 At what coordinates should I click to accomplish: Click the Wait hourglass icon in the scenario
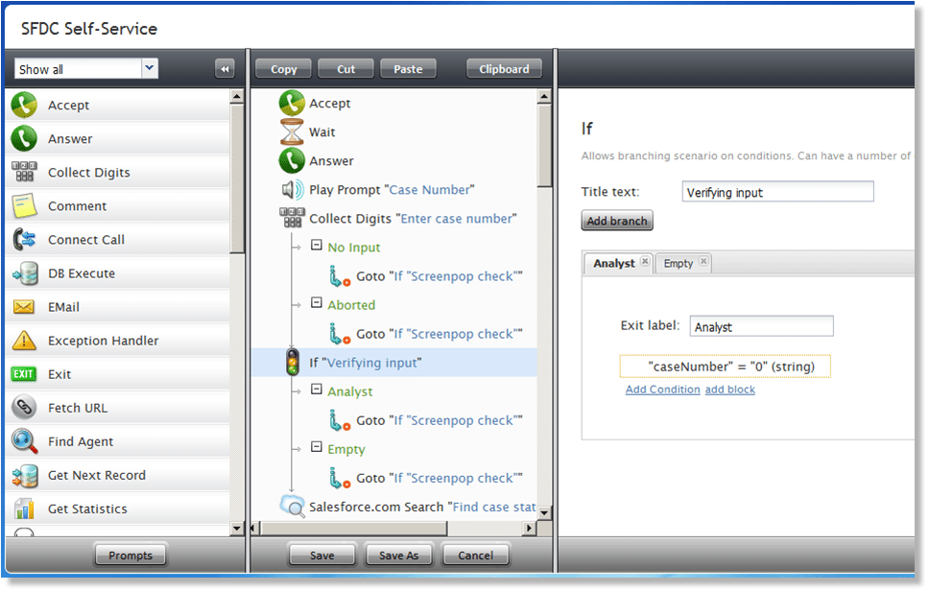tap(292, 131)
